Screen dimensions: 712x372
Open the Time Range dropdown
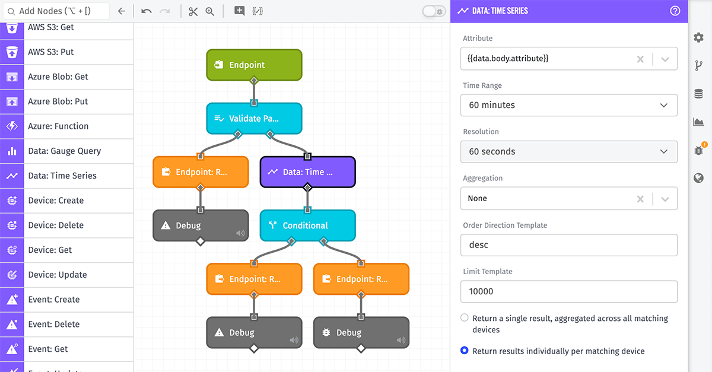tap(568, 105)
